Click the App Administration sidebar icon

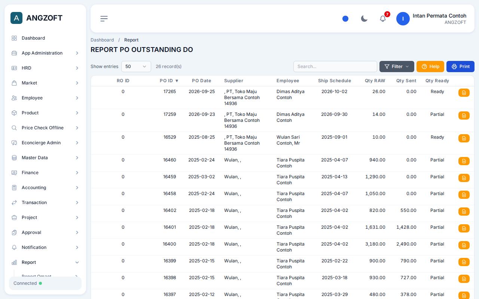coord(14,53)
